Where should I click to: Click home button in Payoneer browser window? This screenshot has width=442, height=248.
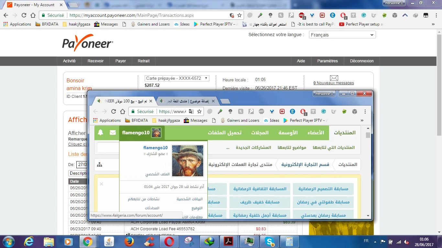(33, 15)
